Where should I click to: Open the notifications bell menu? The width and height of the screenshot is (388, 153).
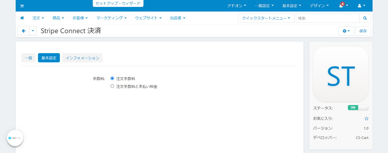pyautogui.click(x=343, y=5)
